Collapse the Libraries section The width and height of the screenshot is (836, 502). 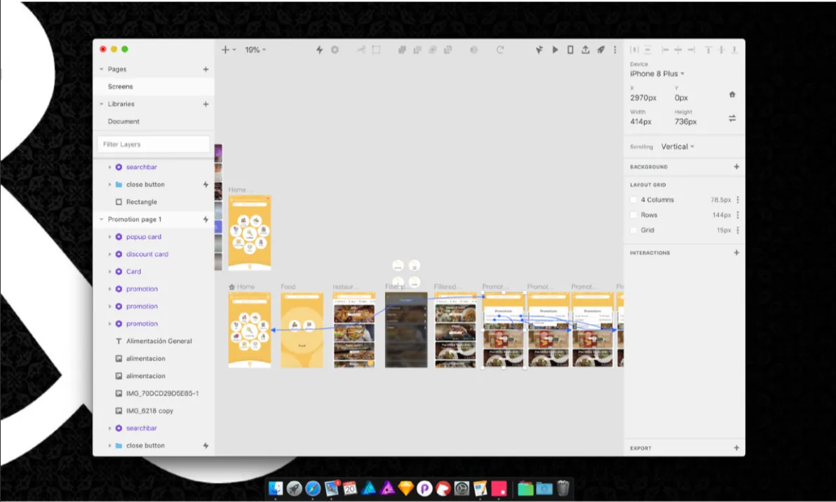[101, 104]
